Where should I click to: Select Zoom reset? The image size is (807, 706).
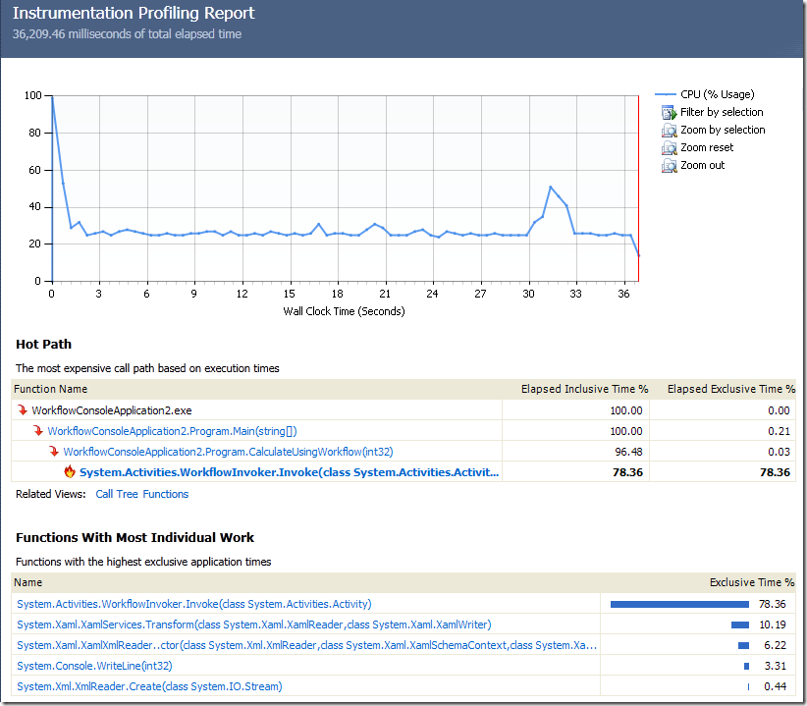707,147
